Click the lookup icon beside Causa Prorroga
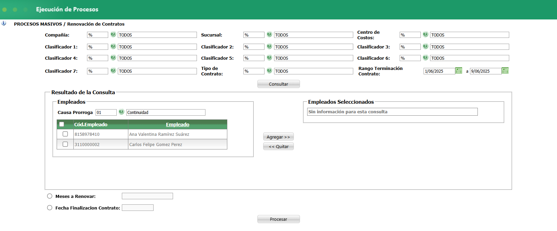Viewport: 557px width, 231px height. 121,112
